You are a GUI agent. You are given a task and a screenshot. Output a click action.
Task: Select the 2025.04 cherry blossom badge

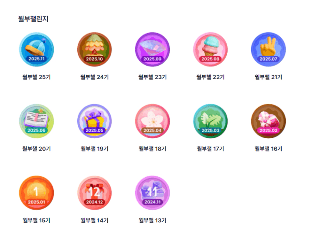pyautogui.click(x=153, y=121)
